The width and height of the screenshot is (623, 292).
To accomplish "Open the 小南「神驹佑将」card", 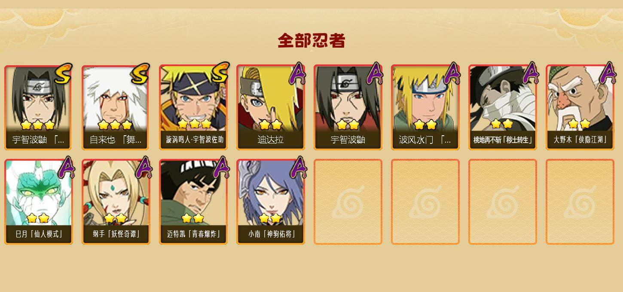I will (x=270, y=202).
